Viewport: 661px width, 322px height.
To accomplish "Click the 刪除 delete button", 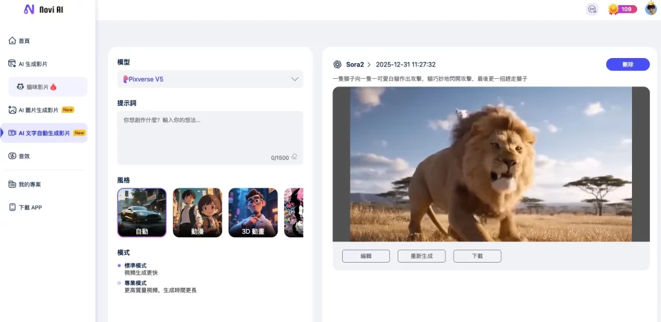I will pyautogui.click(x=627, y=65).
